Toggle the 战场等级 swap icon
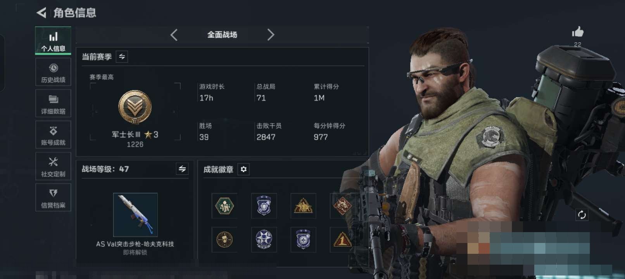 pos(182,169)
